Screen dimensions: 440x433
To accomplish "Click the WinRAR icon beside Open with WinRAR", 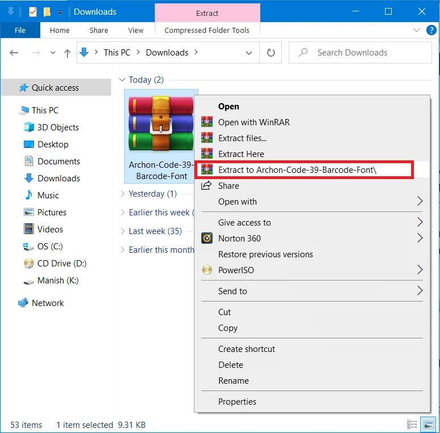I will pos(207,122).
